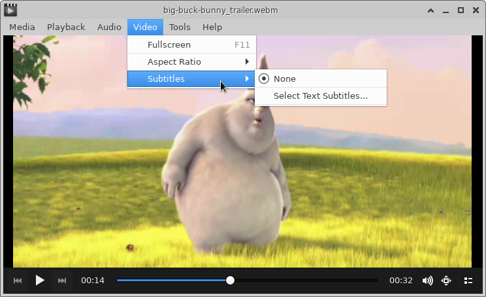Image resolution: width=486 pixels, height=297 pixels.
Task: Choose Fullscreen from Video menu
Action: [x=191, y=44]
